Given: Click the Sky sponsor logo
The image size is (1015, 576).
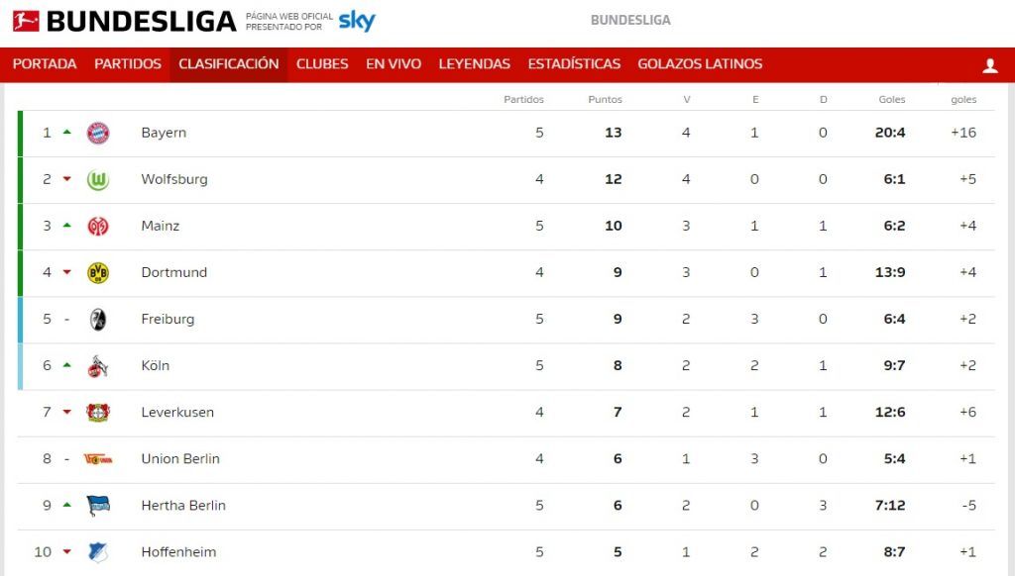Looking at the screenshot, I should pyautogui.click(x=357, y=21).
